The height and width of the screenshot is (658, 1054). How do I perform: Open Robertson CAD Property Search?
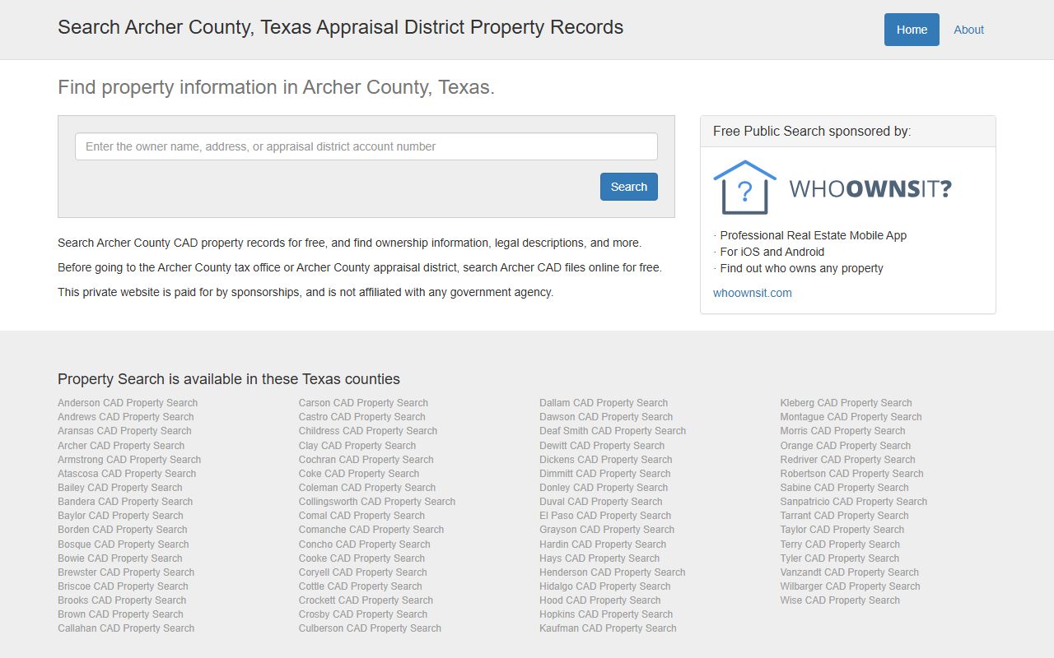pyautogui.click(x=851, y=474)
